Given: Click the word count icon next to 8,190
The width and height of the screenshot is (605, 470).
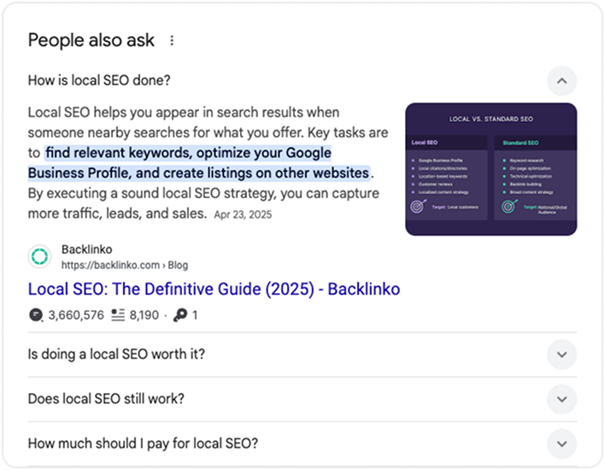Looking at the screenshot, I should [x=118, y=315].
